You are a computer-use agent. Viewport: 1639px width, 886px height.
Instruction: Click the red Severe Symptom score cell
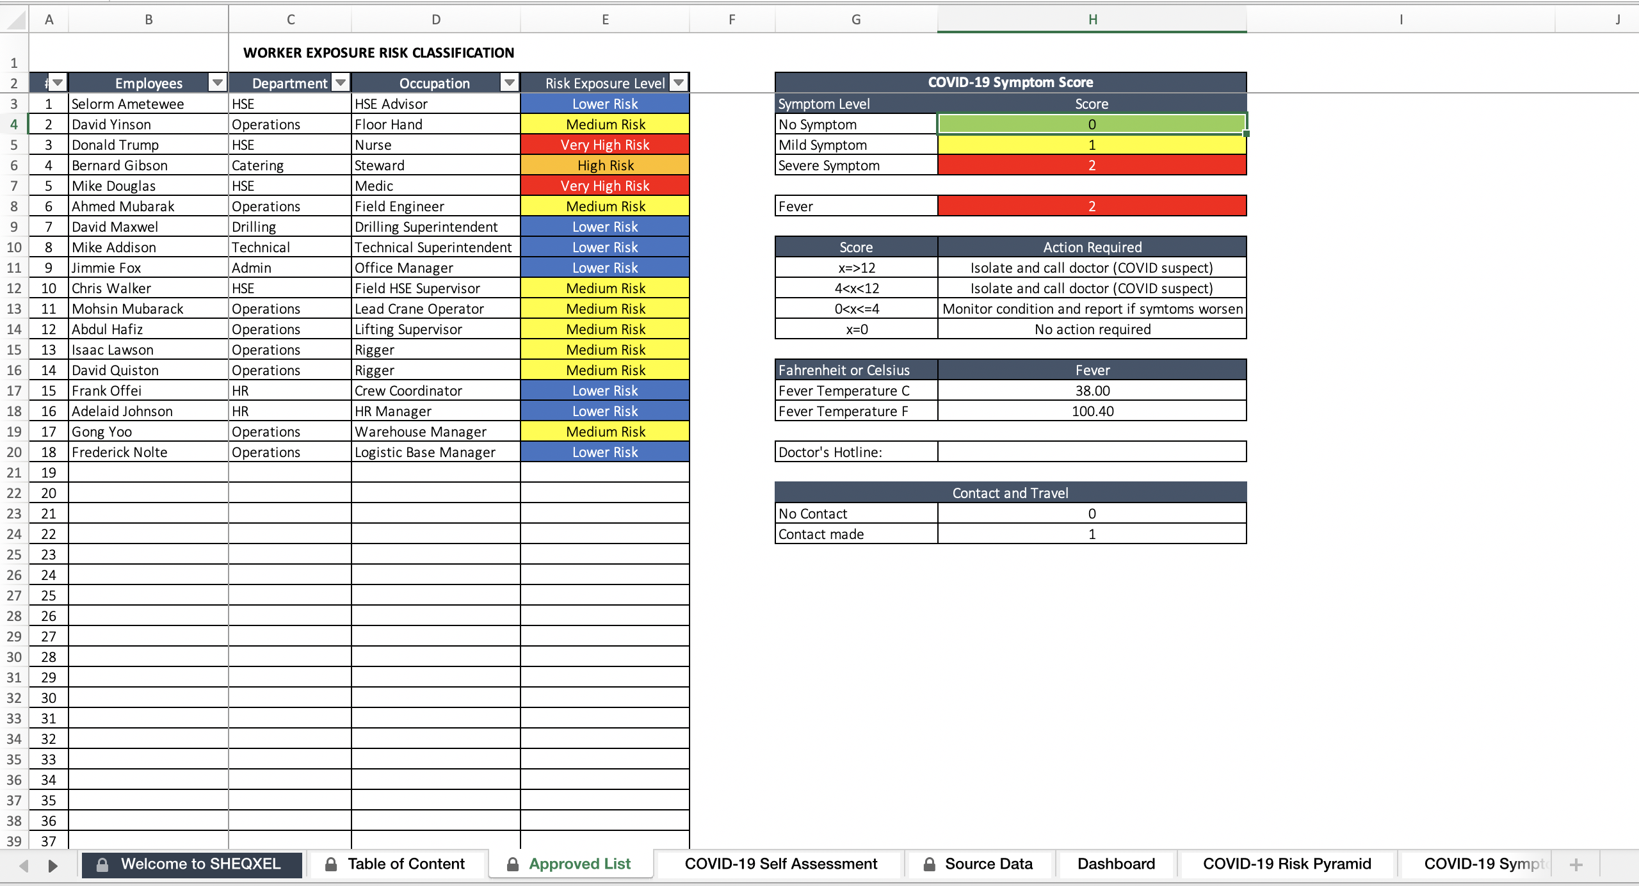tap(1092, 165)
